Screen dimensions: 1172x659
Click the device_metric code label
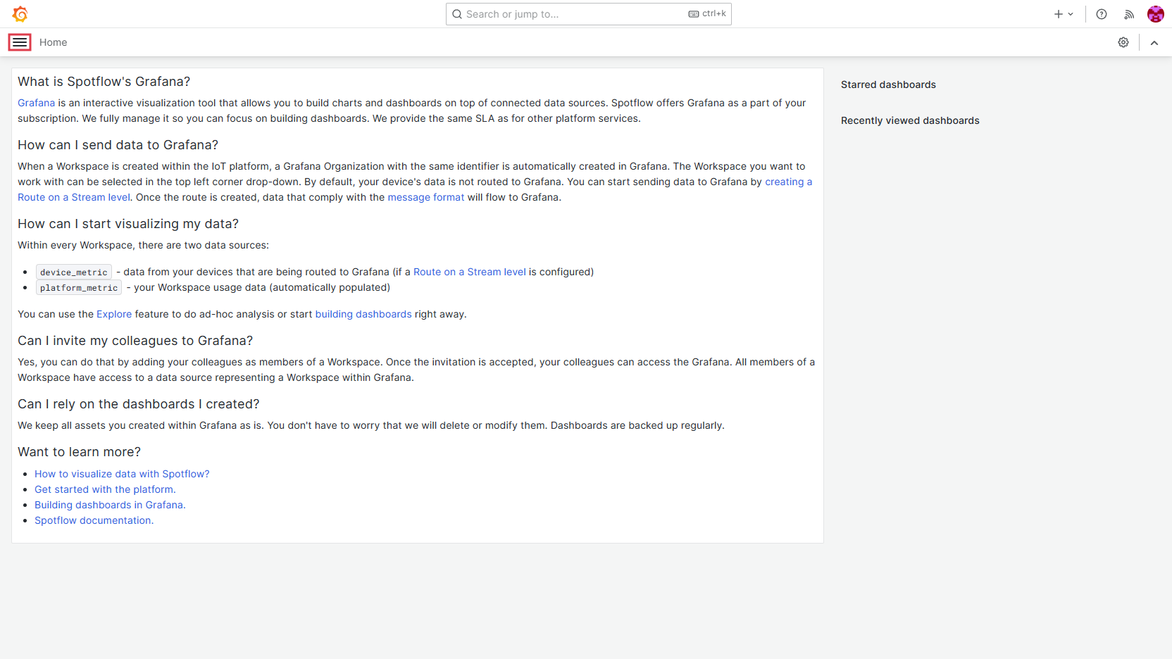click(x=74, y=272)
